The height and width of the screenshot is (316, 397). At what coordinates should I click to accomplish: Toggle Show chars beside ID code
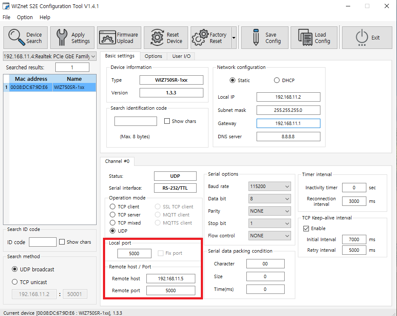62,242
